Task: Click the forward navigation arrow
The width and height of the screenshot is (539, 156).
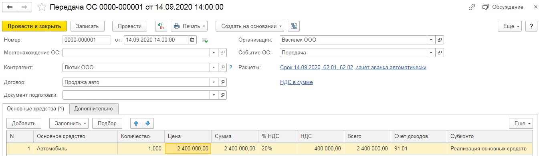Action: (24, 7)
